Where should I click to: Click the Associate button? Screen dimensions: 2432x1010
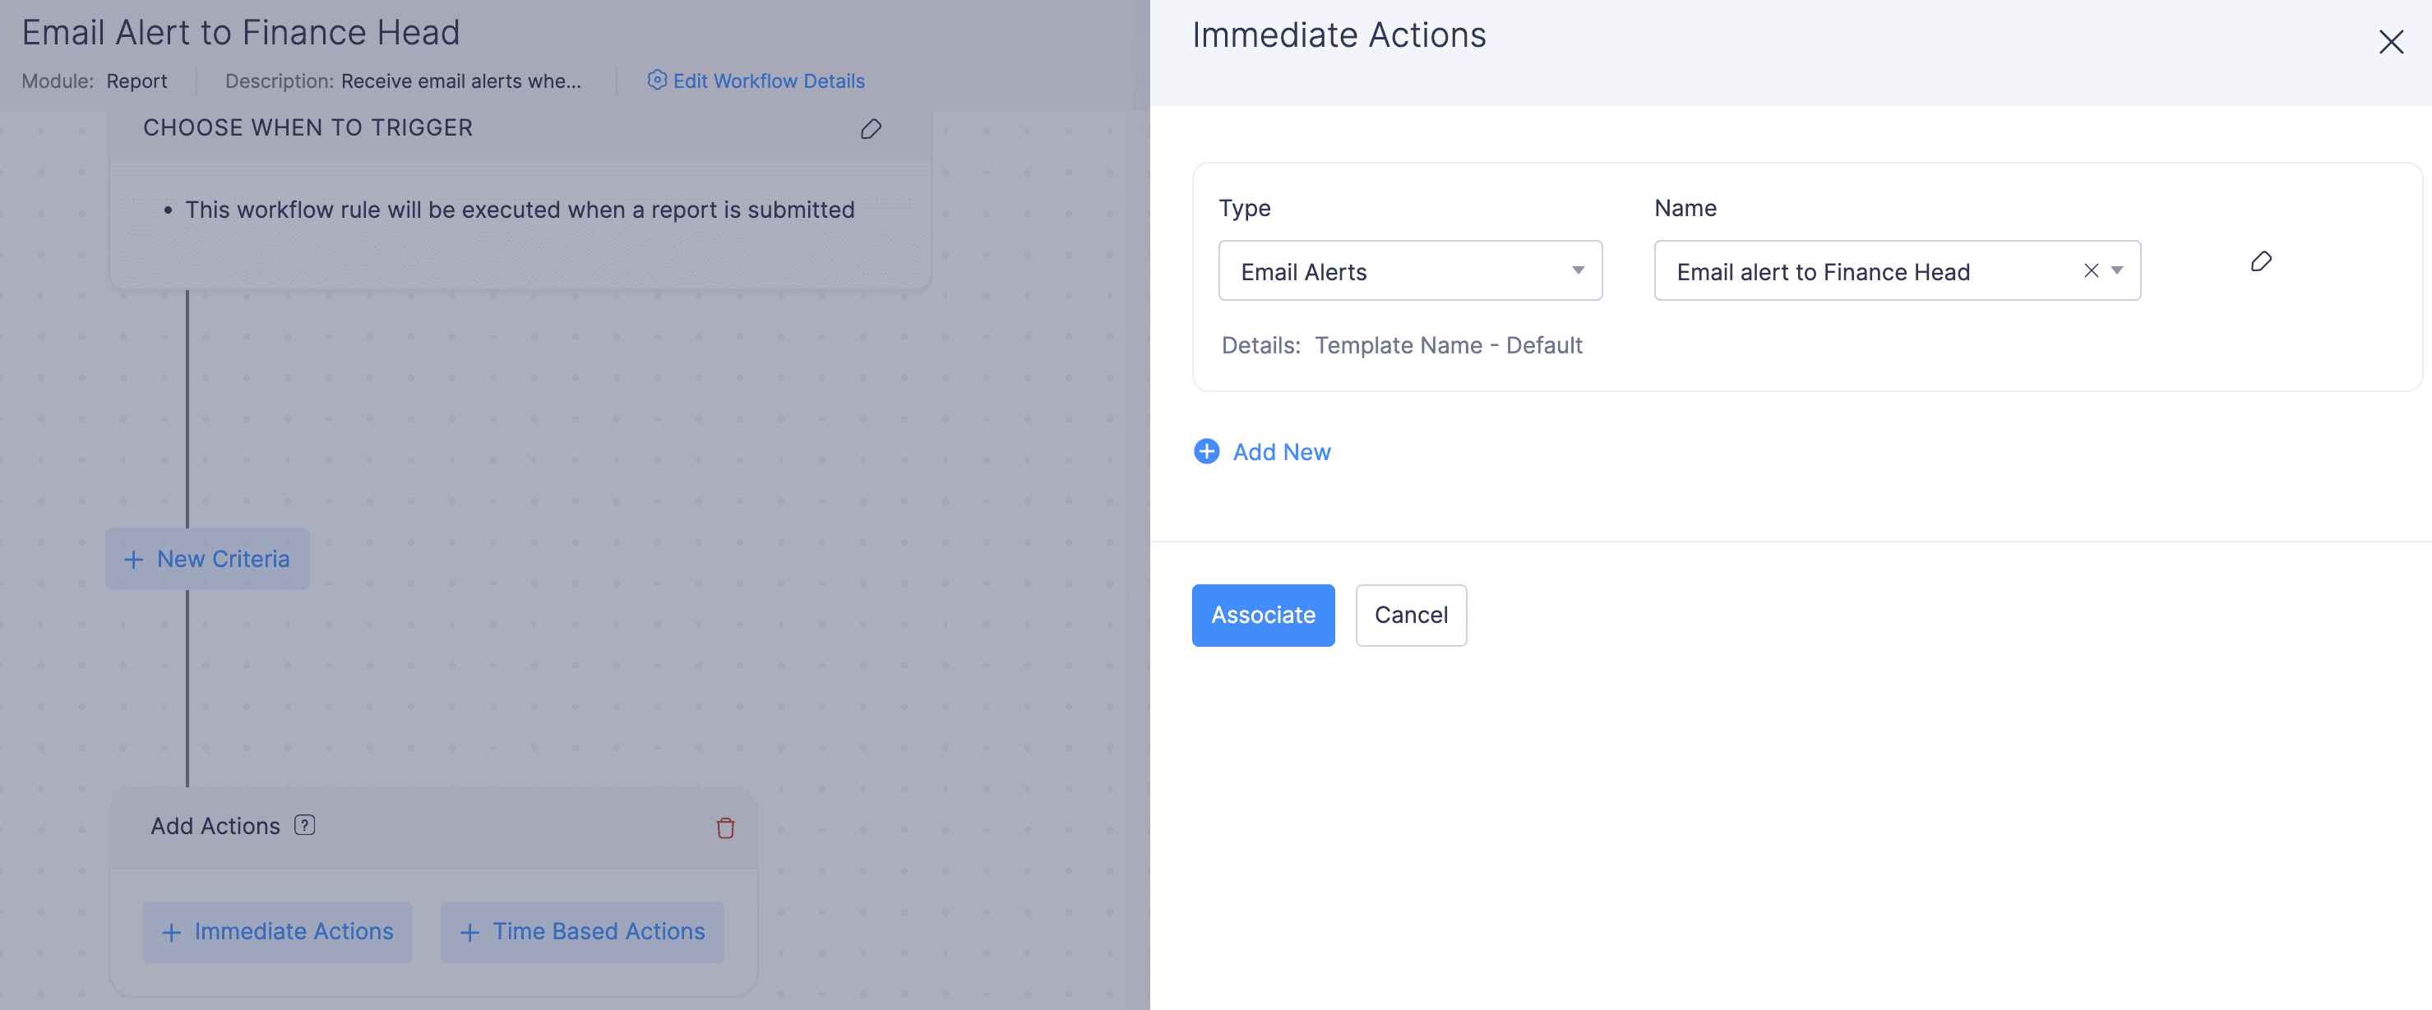1263,615
